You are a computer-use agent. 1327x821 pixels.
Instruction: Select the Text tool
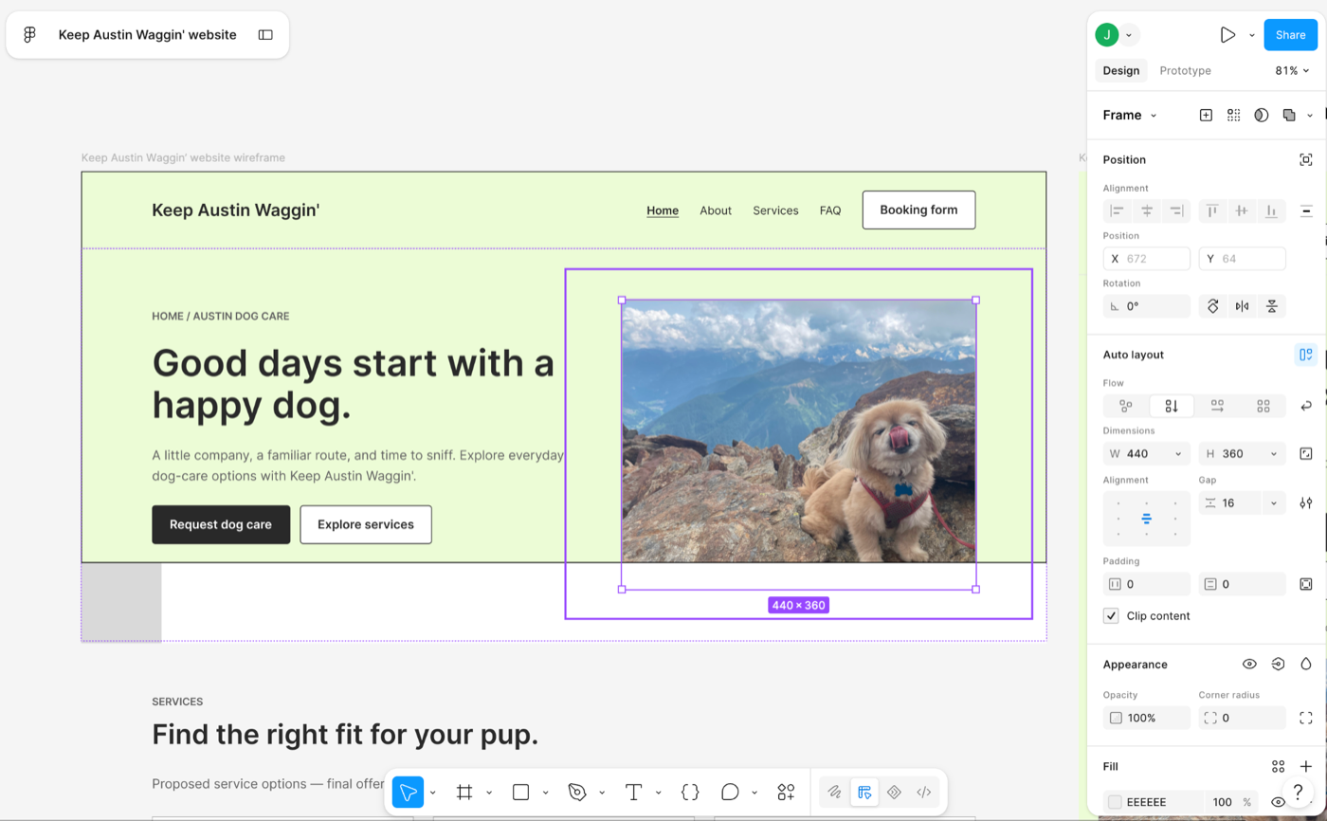[633, 793]
